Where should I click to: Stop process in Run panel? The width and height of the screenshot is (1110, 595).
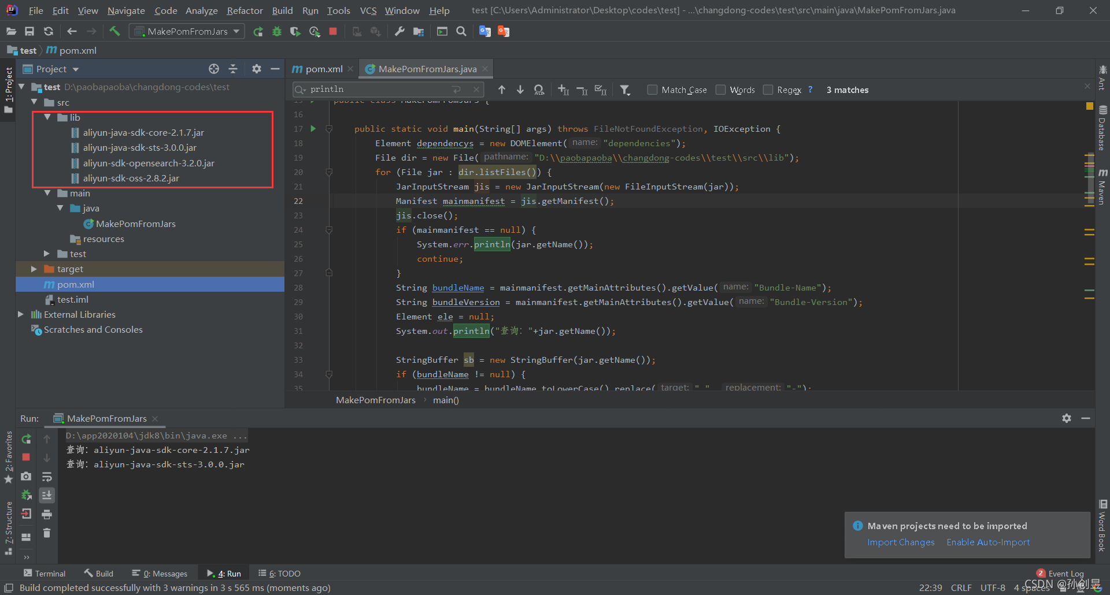pos(26,457)
